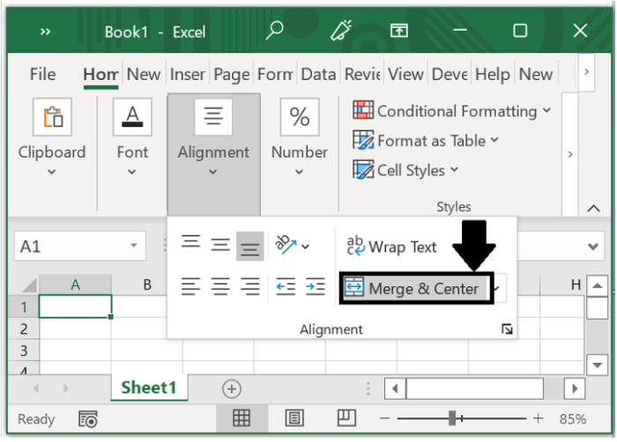Click the Align Left icon
The image size is (617, 442).
click(190, 287)
